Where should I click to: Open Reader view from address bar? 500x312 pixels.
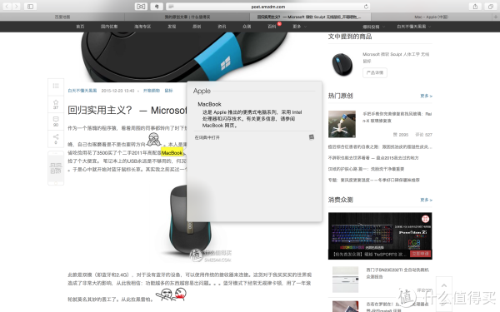171,7
